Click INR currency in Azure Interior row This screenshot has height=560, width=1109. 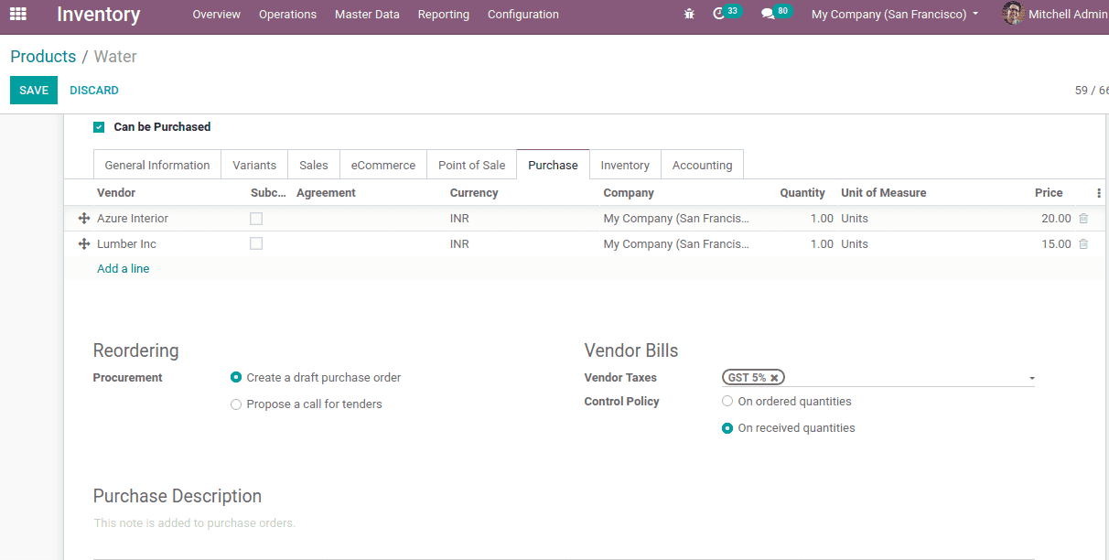(459, 219)
